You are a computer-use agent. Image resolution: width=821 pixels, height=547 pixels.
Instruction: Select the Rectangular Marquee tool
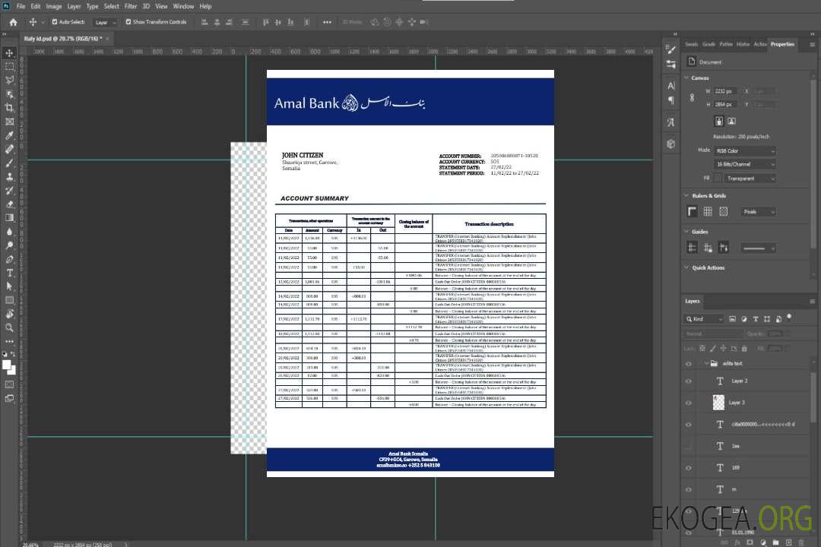pos(9,66)
